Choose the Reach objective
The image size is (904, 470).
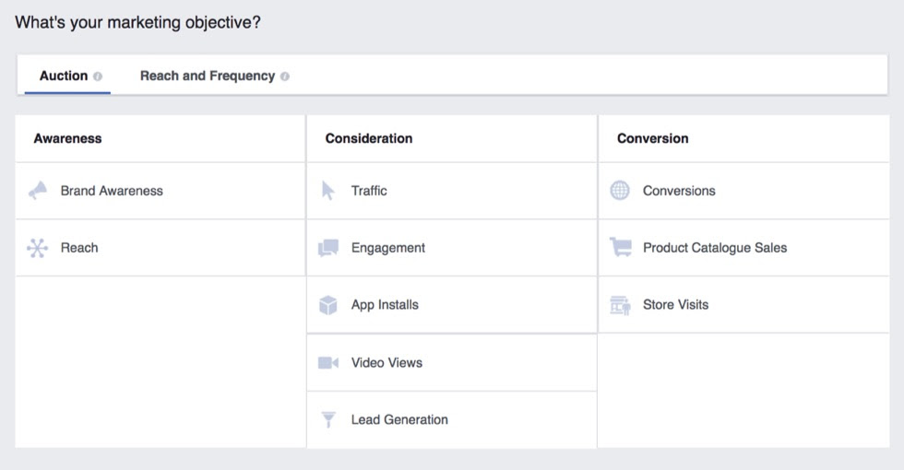point(161,248)
